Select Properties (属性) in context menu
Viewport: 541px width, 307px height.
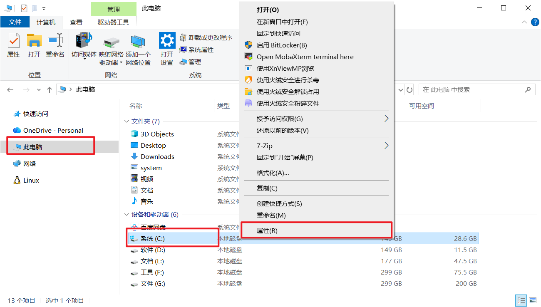pos(267,231)
